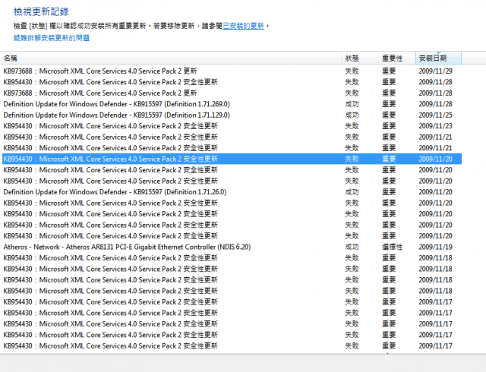Click 成功 status for Definition 1.71.129.0
This screenshot has width=486, height=372.
[352, 115]
